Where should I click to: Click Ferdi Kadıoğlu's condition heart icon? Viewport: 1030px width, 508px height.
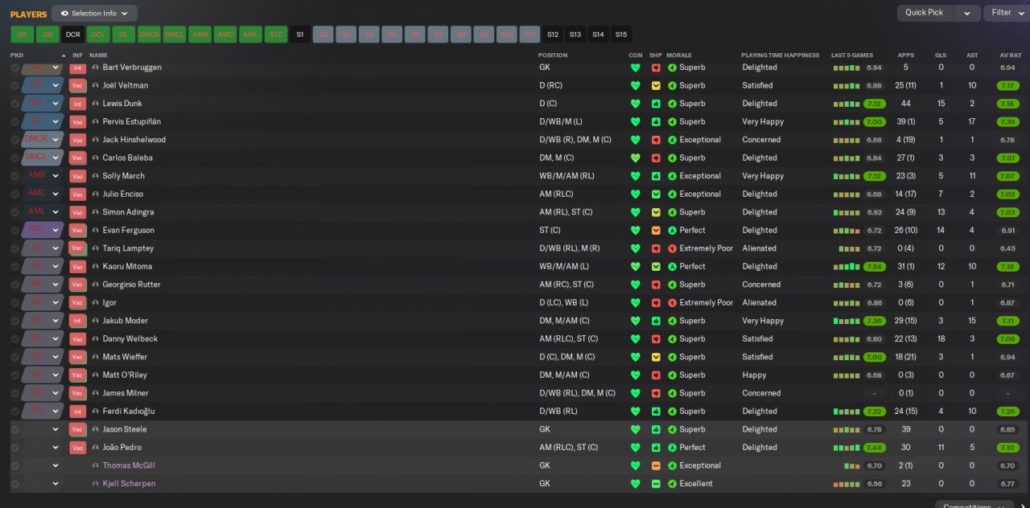tap(635, 411)
